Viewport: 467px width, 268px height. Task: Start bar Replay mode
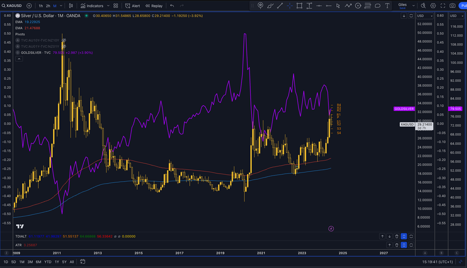[x=154, y=6]
